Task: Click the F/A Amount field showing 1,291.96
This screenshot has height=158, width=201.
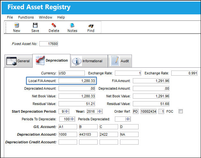Action: click(151, 81)
